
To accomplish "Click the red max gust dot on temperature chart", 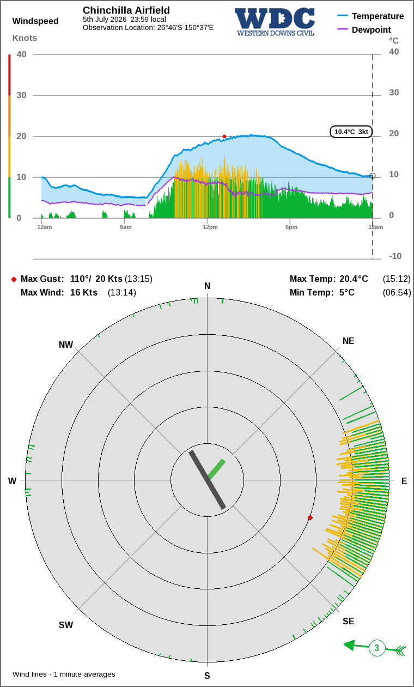I will (x=224, y=136).
